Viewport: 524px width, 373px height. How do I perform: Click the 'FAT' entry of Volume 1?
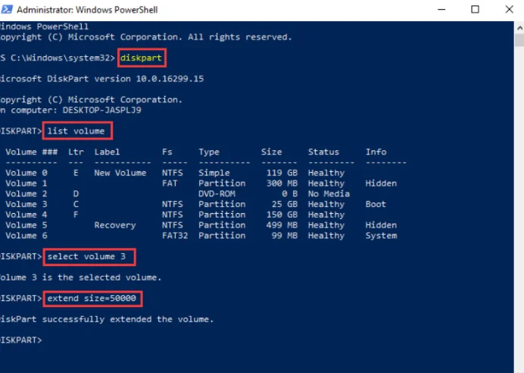pos(170,183)
